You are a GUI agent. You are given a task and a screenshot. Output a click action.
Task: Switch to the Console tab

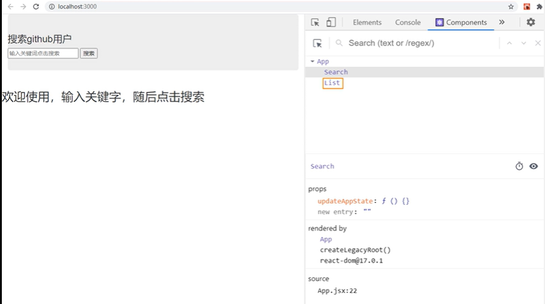click(408, 22)
